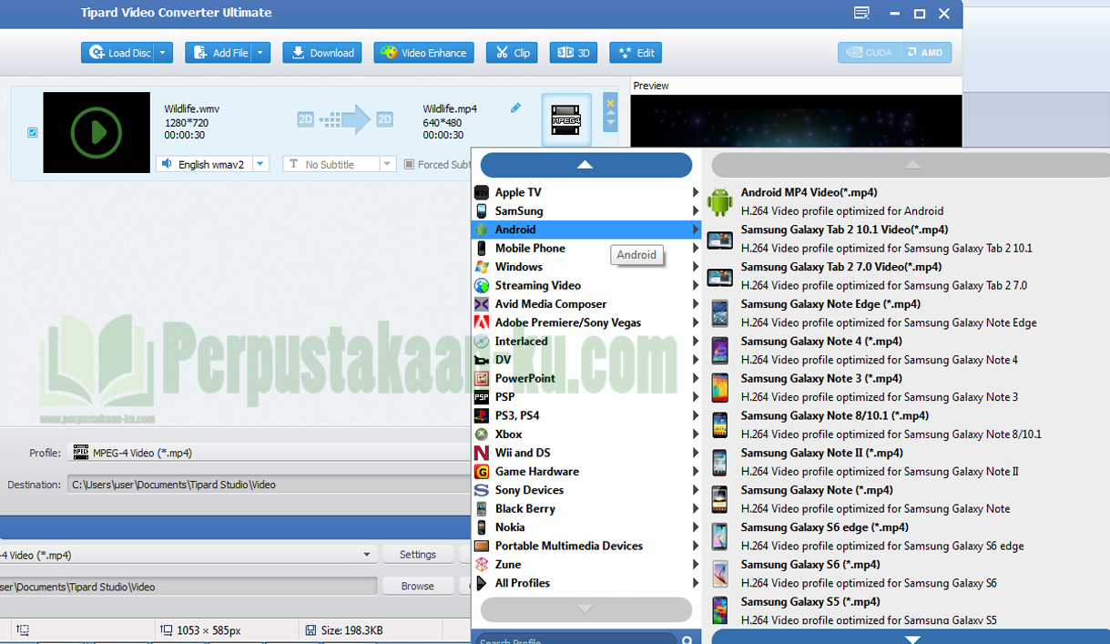Image resolution: width=1110 pixels, height=644 pixels.
Task: Select the PSP category
Action: [586, 397]
